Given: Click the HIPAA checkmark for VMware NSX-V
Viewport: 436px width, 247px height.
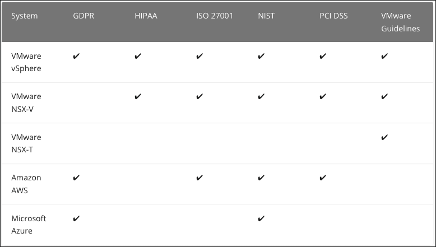Looking at the screenshot, I should coord(138,96).
